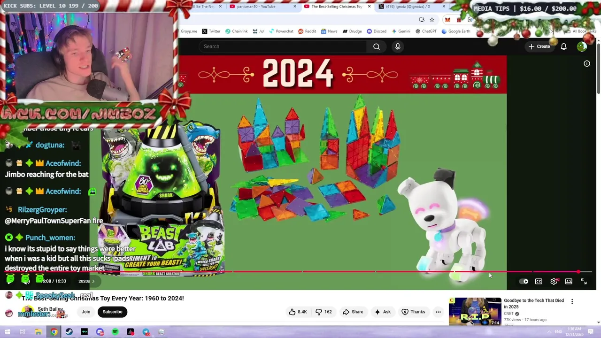
Task: Open Gemini bookmark
Action: click(400, 31)
